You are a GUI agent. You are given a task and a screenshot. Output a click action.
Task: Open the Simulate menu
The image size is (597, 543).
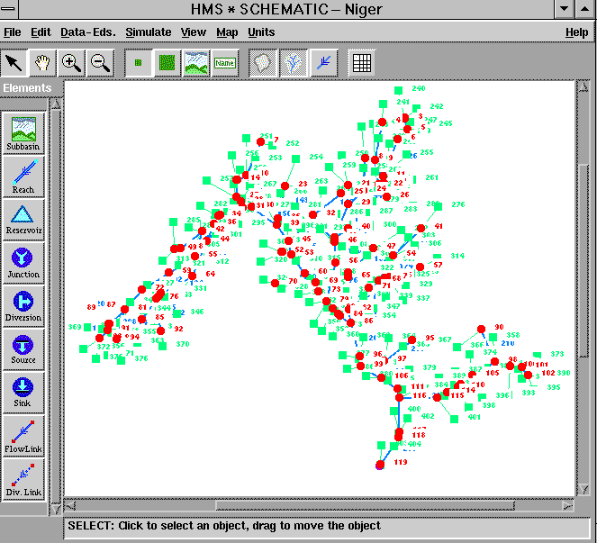pyautogui.click(x=148, y=32)
